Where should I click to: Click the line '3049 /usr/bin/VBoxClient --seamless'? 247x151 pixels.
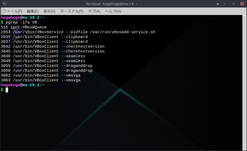pos(43,61)
